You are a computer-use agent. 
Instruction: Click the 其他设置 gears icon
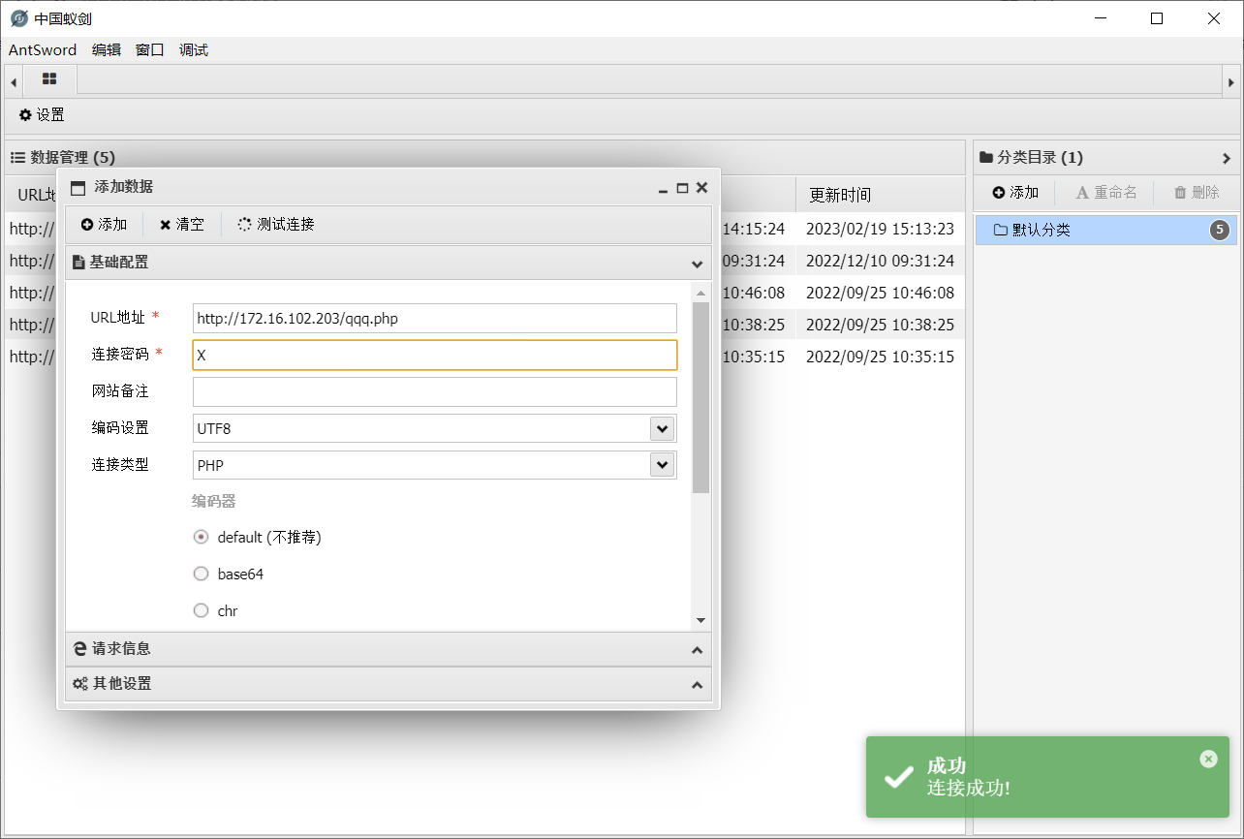pos(80,683)
